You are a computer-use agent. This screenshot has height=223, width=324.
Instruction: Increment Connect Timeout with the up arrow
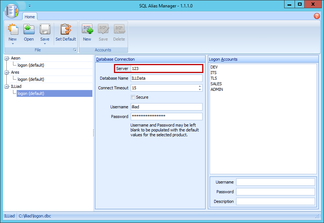(x=200, y=86)
